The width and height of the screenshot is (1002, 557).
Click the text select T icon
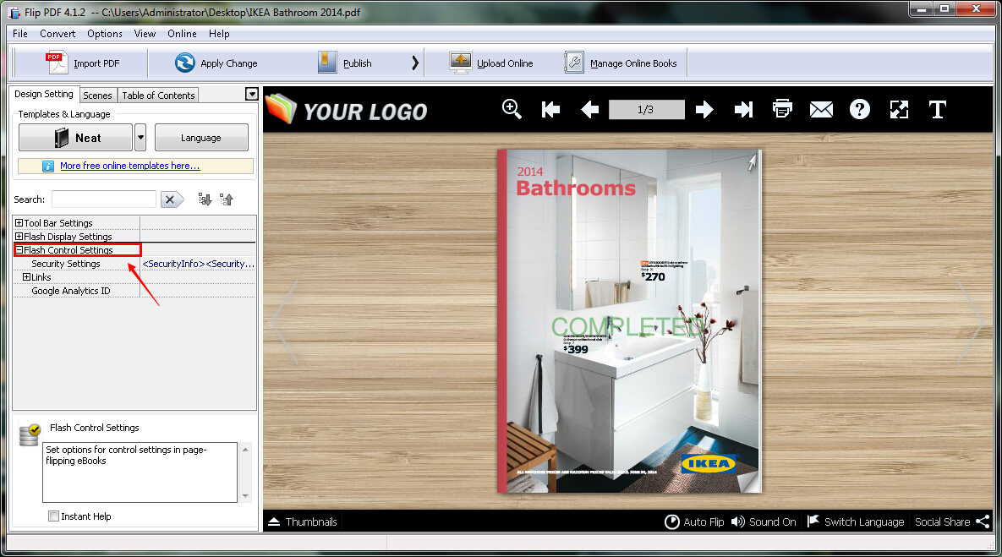point(938,110)
